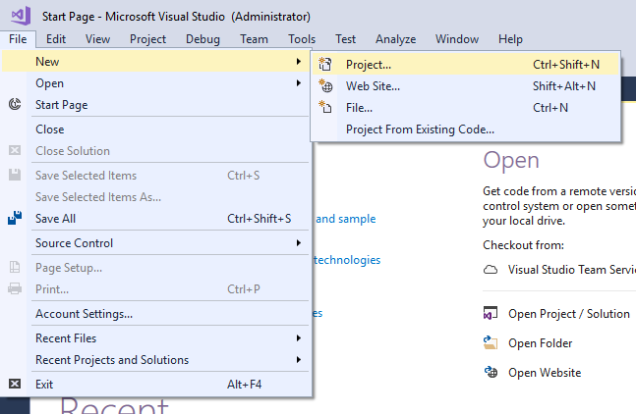Expand the Source Control submenu
Image resolution: width=636 pixels, height=414 pixels.
click(x=298, y=242)
